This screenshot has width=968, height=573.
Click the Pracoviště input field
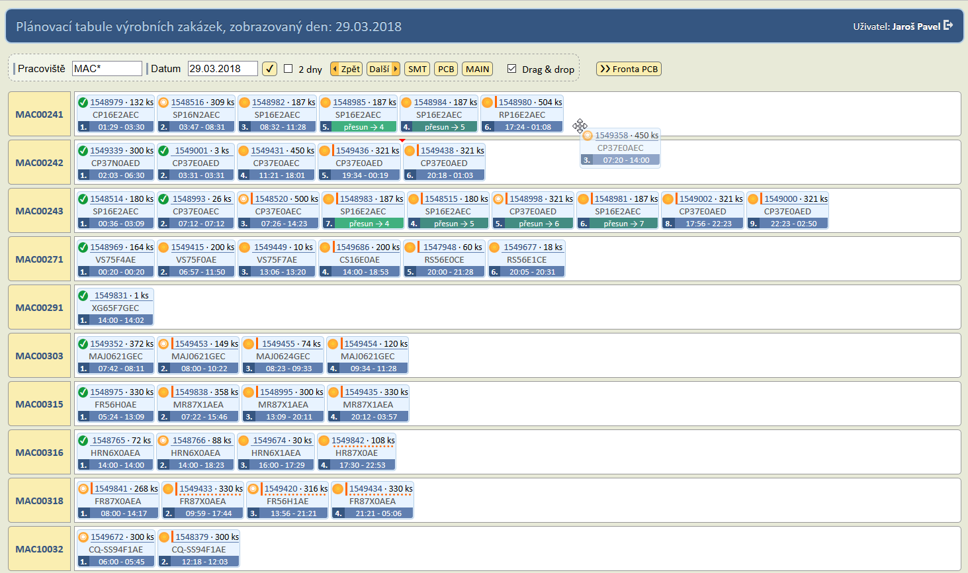pos(107,69)
